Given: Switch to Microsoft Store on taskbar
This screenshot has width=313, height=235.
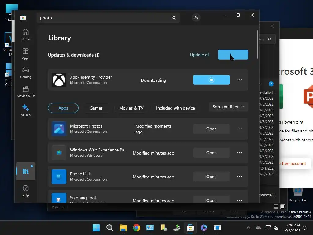Looking at the screenshot, I should tap(190, 228).
